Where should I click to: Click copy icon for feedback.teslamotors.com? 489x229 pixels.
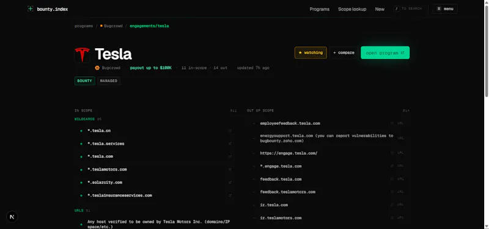coord(392,192)
